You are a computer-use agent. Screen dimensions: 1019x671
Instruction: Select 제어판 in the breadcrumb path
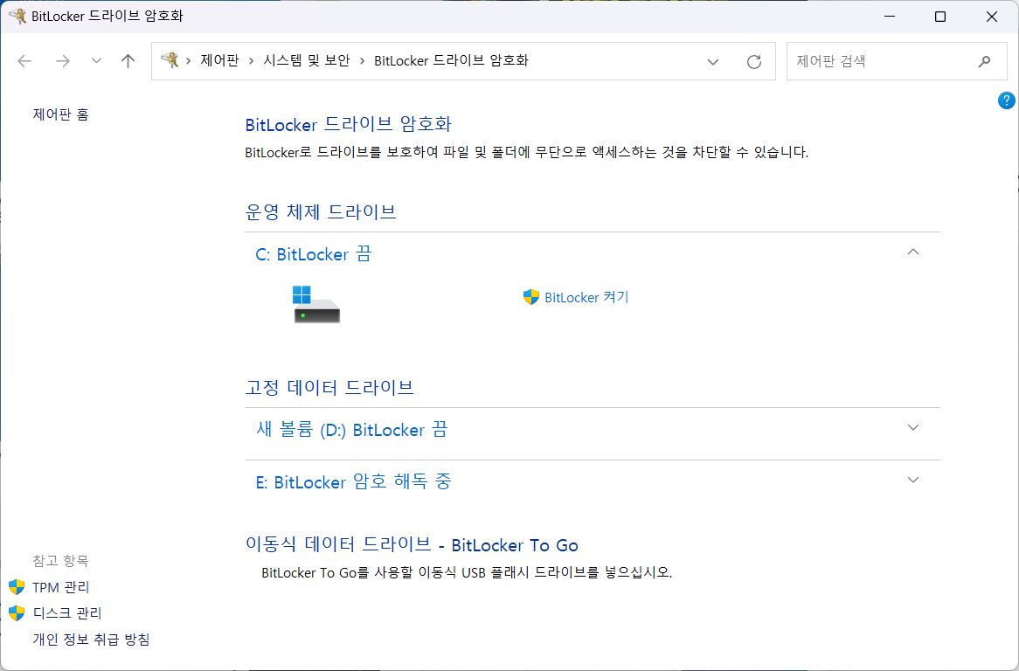[219, 60]
